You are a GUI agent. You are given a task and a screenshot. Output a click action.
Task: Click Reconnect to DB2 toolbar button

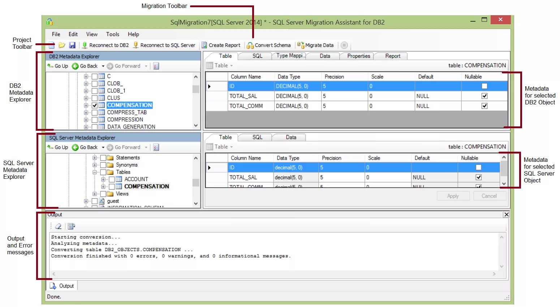(x=105, y=45)
